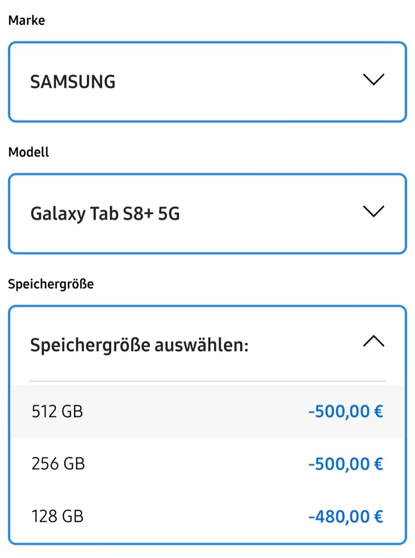Click the Galaxy Tab S8+ 5G model text
415x558 pixels.
[x=105, y=214]
